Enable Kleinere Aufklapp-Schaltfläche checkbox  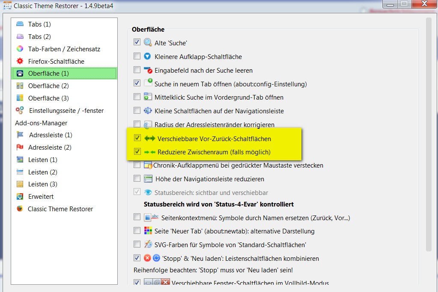tap(137, 56)
